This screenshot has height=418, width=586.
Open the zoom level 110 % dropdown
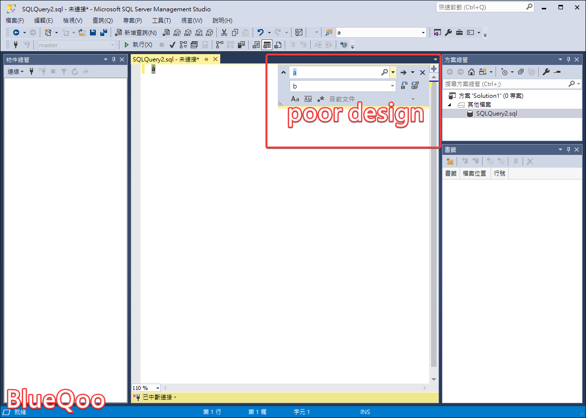coord(157,388)
